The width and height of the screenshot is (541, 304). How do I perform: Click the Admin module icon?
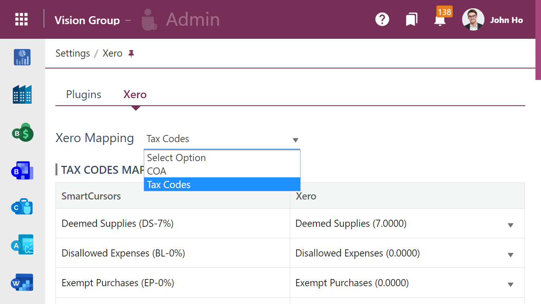point(149,19)
